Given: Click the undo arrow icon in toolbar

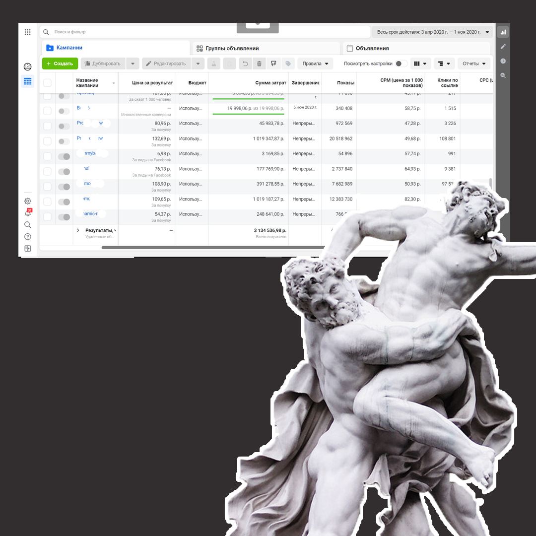Looking at the screenshot, I should 245,64.
